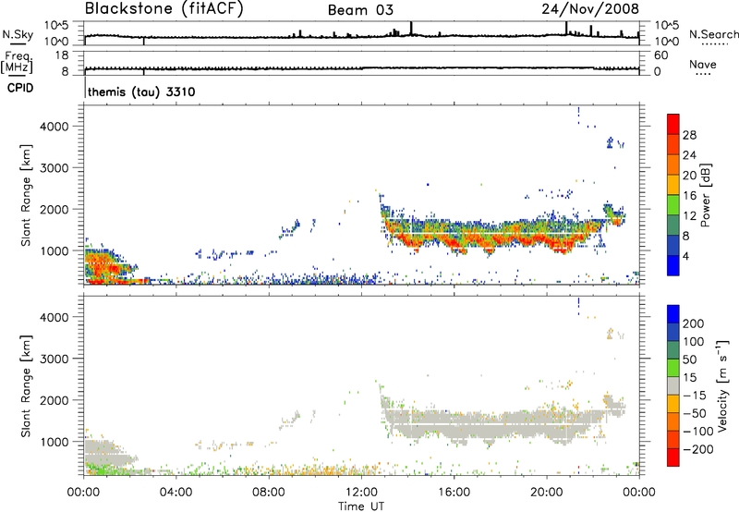Select the "−100" label on velocity scale

(698, 431)
